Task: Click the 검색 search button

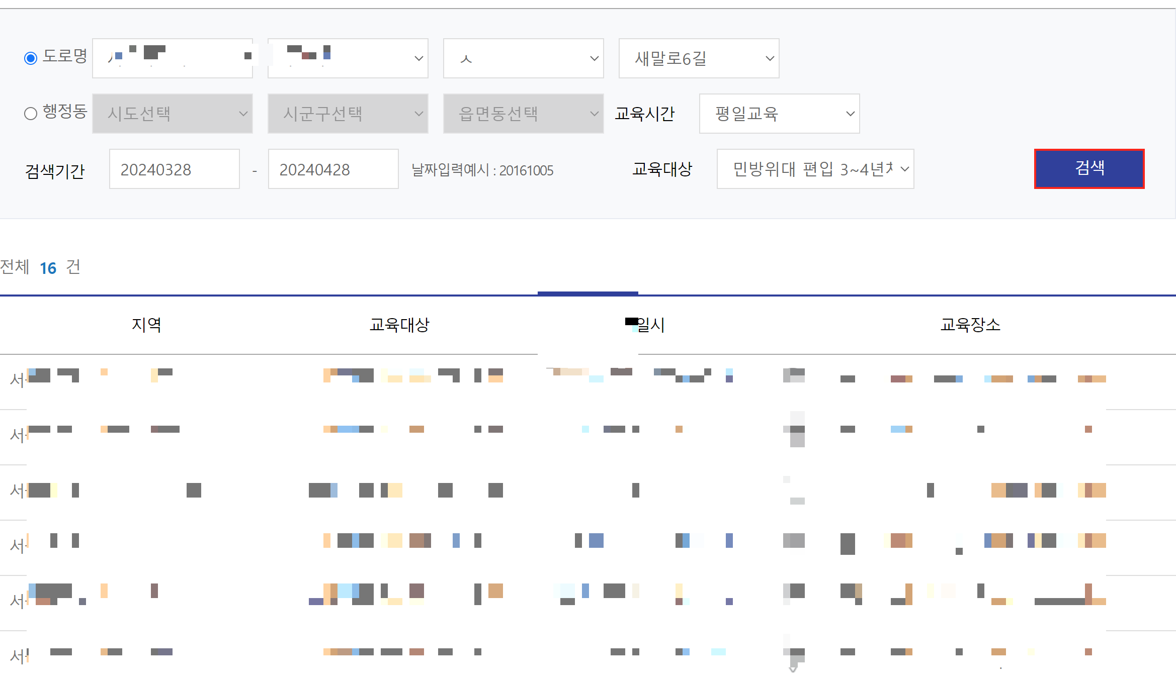Action: point(1089,168)
